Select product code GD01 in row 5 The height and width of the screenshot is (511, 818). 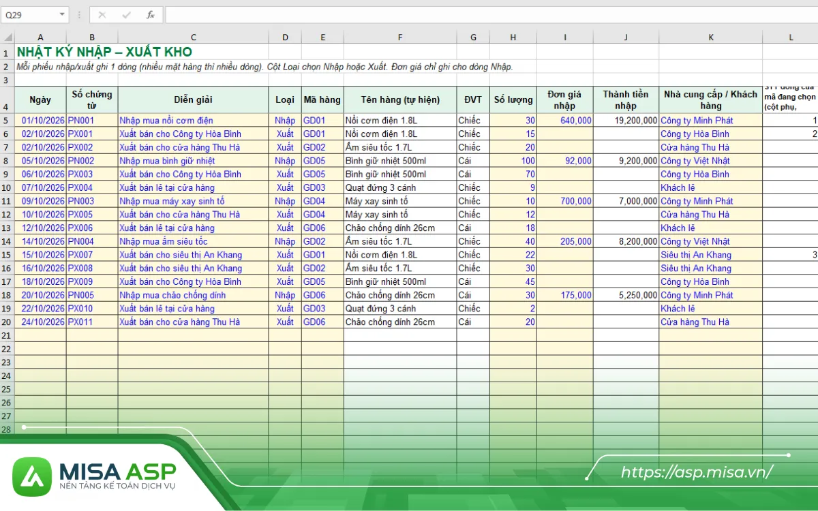322,121
